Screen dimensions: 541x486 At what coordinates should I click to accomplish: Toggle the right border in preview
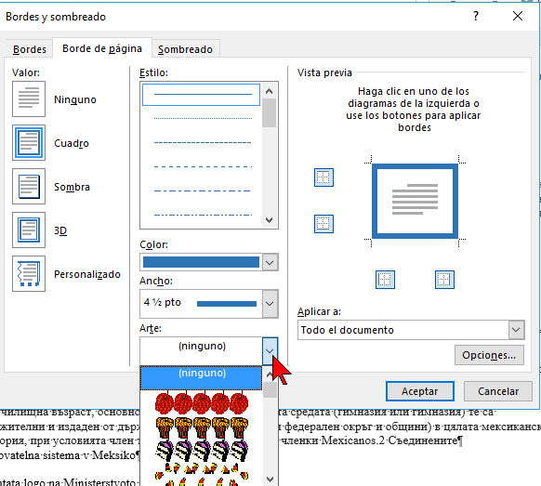click(444, 280)
